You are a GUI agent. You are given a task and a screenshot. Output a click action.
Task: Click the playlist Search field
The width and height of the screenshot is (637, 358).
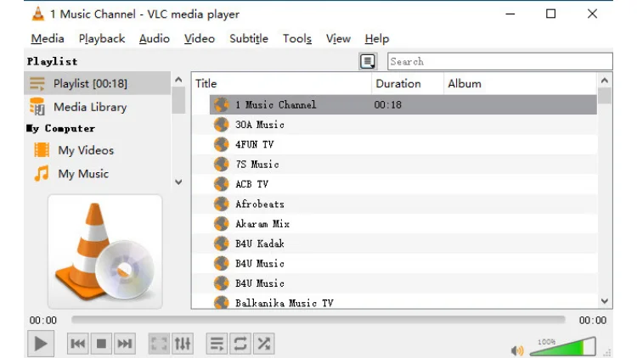pyautogui.click(x=499, y=61)
